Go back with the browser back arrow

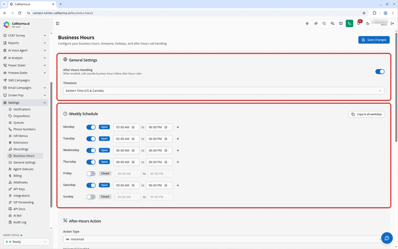5,13
